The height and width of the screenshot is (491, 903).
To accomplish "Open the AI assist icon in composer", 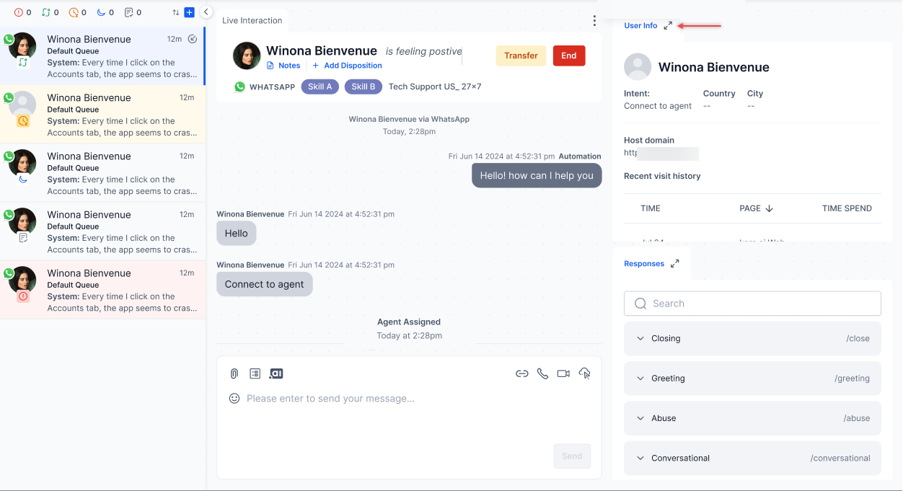I will click(276, 373).
